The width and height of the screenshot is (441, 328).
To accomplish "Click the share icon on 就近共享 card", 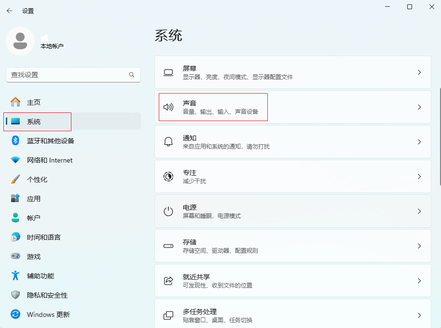I will point(168,281).
